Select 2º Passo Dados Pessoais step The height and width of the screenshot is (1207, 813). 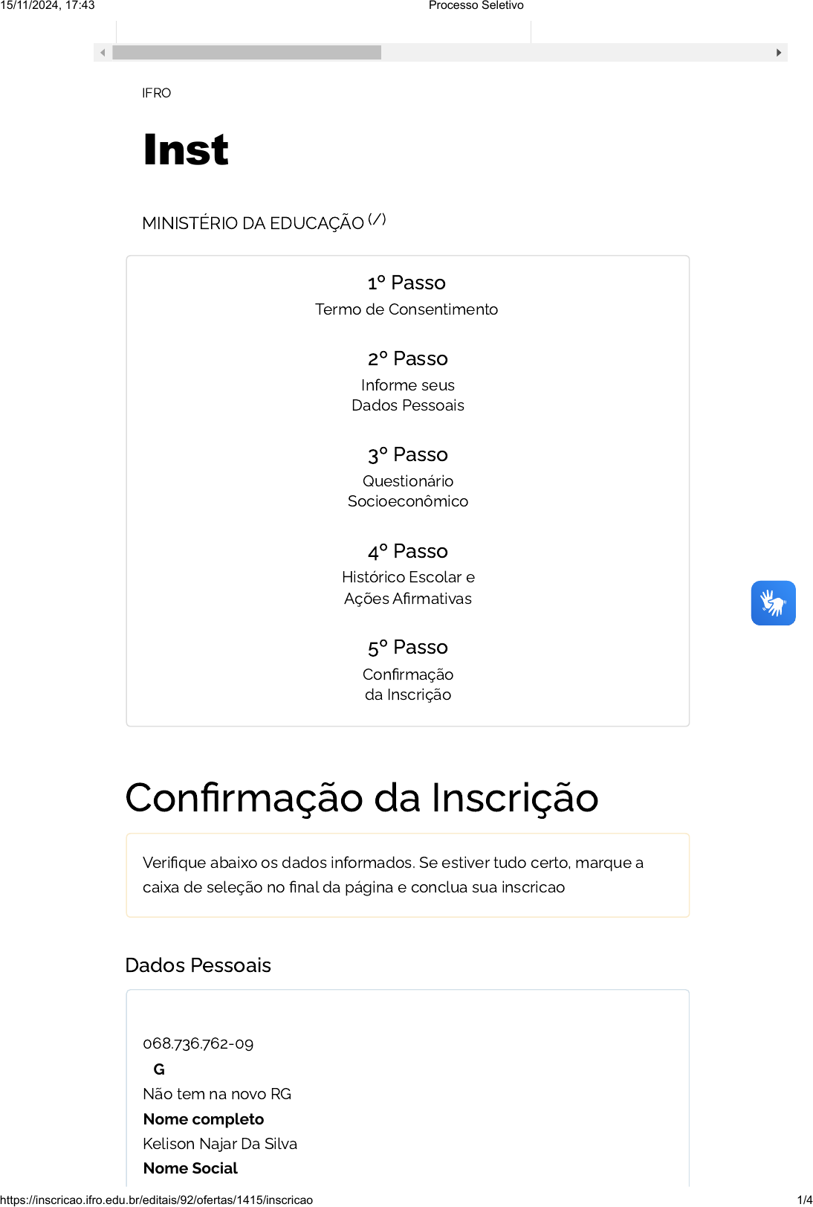[407, 381]
